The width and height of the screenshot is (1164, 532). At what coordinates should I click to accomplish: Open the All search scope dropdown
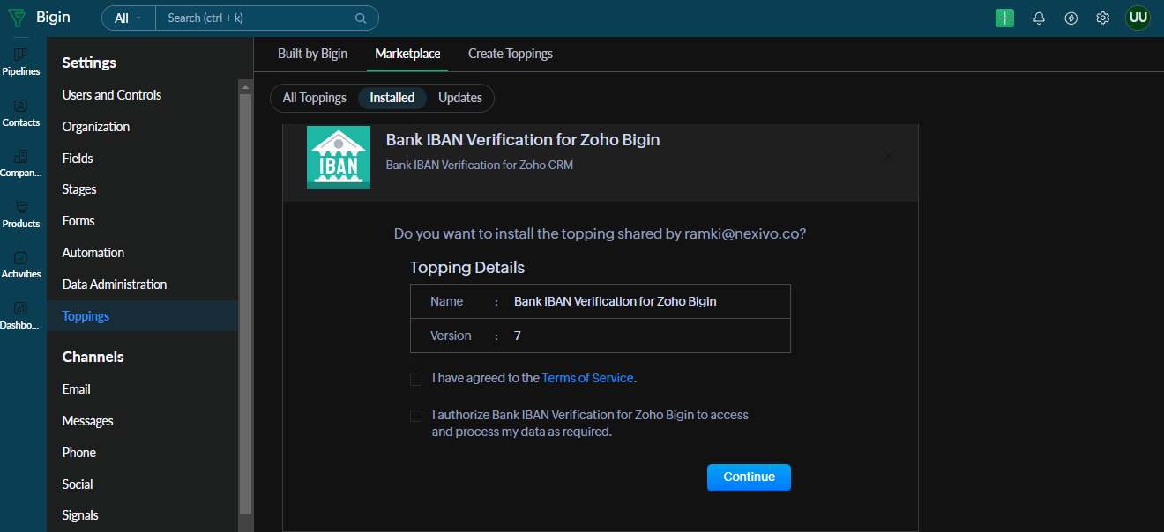(129, 18)
